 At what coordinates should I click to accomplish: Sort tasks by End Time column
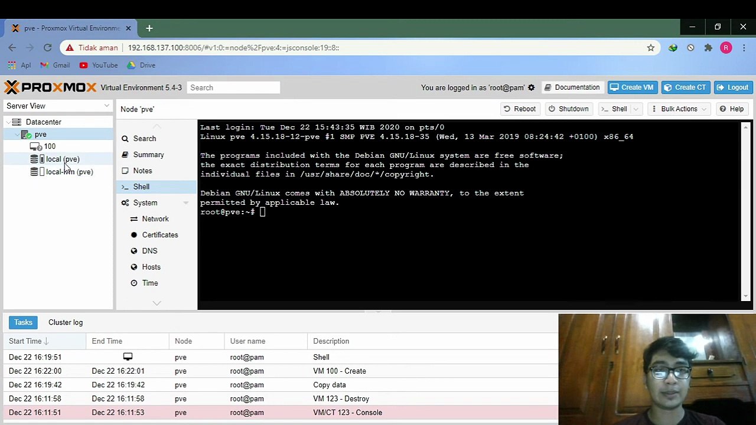pyautogui.click(x=127, y=341)
